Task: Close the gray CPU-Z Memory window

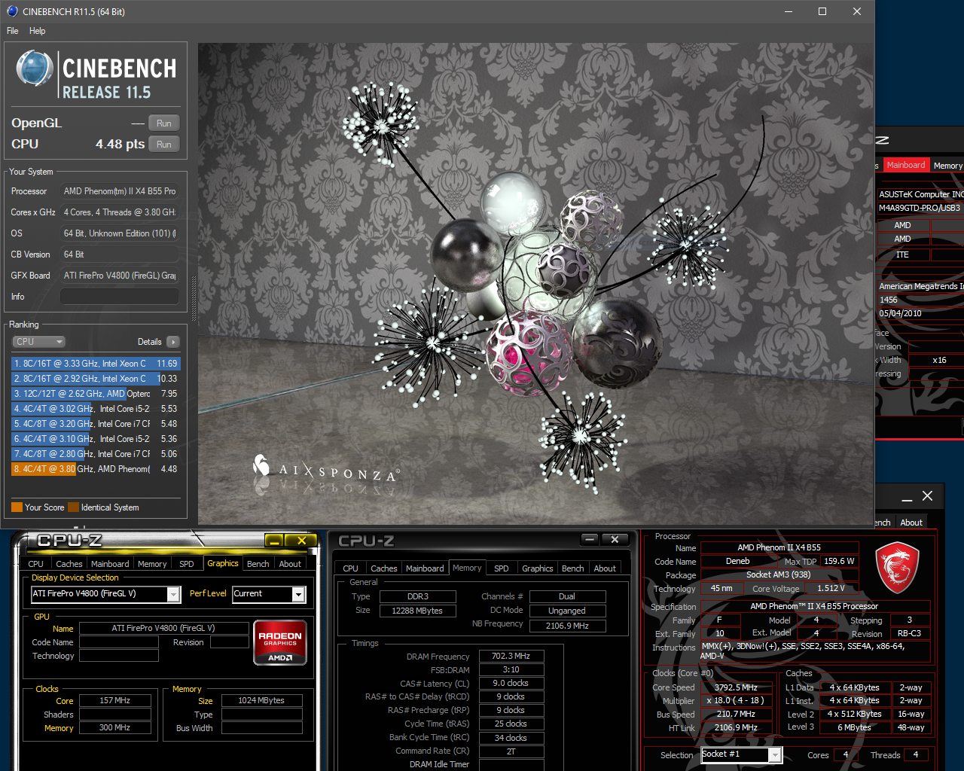Action: [x=615, y=540]
